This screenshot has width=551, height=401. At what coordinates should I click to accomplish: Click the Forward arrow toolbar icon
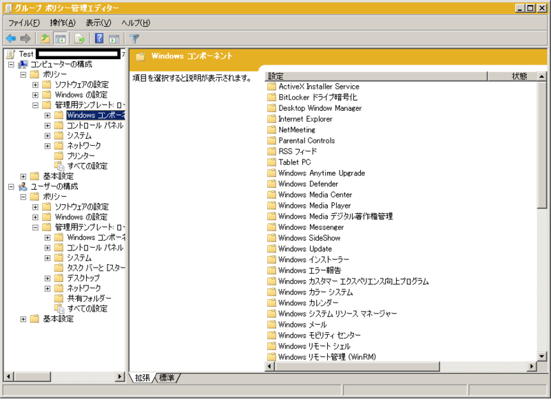click(25, 39)
